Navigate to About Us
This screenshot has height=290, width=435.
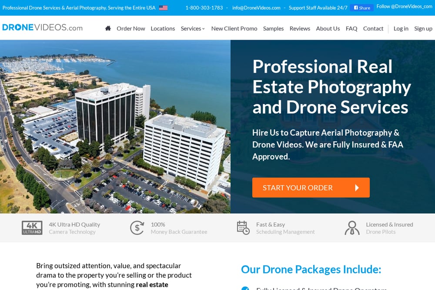328,29
